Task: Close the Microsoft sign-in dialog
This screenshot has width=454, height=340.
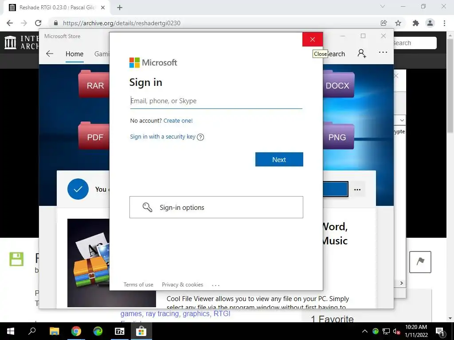Action: (313, 39)
